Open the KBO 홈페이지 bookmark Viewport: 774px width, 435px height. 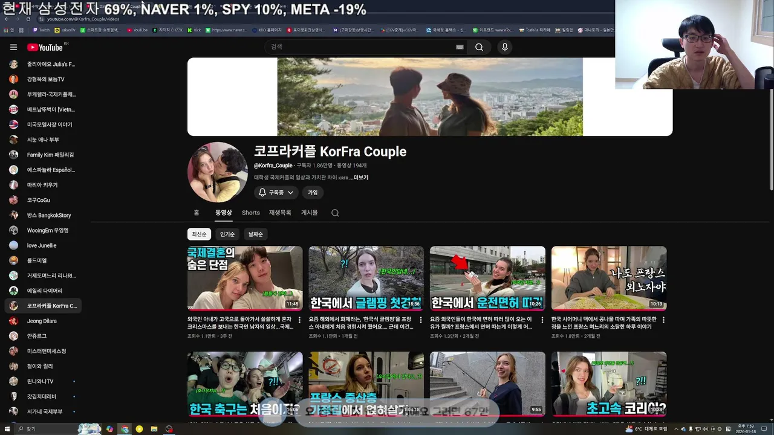click(x=267, y=30)
